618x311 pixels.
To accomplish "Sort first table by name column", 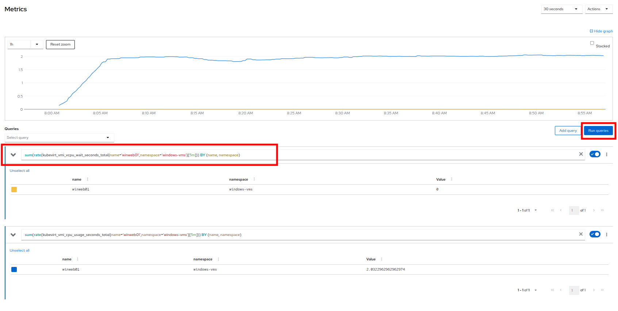I will tap(88, 179).
